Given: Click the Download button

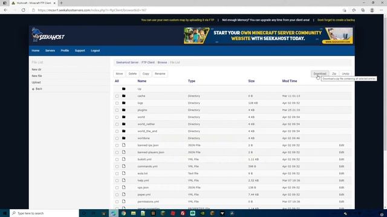Looking at the screenshot, I should click(320, 74).
